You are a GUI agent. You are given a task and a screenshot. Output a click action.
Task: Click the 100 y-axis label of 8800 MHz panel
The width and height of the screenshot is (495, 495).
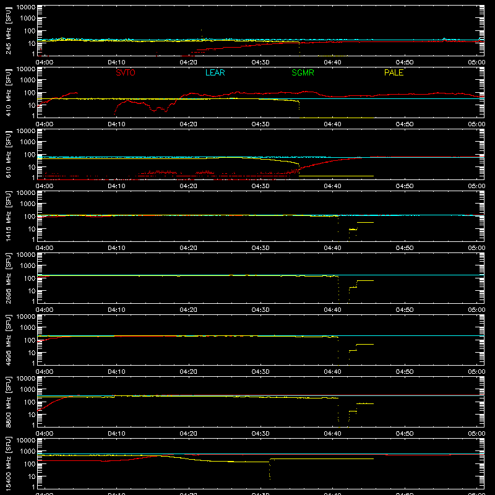point(30,402)
